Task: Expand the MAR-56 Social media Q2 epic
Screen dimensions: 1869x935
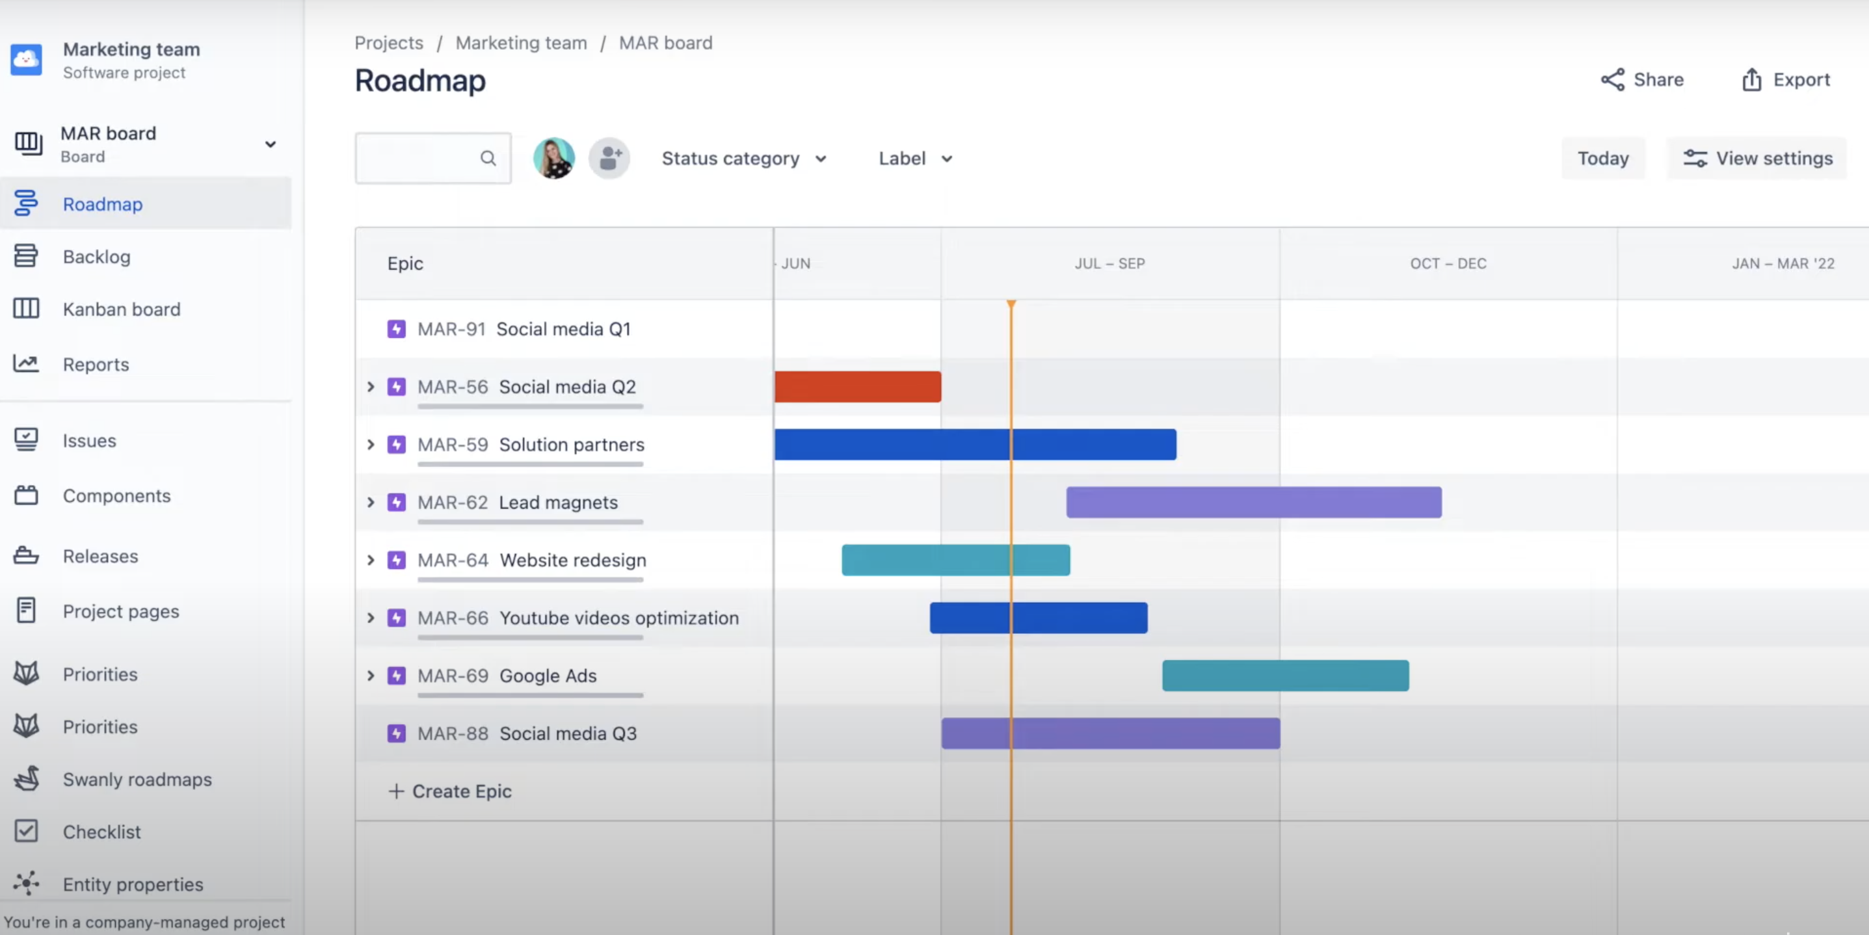Action: (371, 387)
